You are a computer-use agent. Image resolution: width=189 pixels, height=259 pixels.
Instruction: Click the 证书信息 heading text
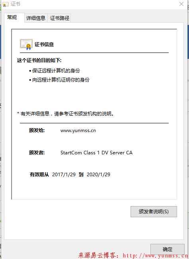pyautogui.click(x=44, y=45)
